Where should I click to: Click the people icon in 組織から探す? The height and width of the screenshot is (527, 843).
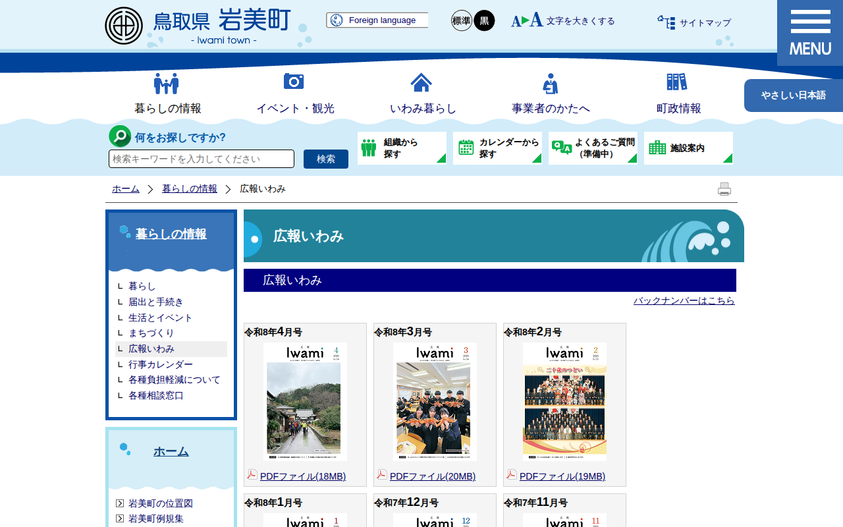(369, 148)
